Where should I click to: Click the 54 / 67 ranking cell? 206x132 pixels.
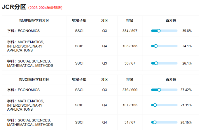coord(130,122)
